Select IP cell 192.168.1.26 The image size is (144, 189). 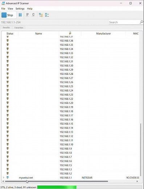click(x=66, y=82)
